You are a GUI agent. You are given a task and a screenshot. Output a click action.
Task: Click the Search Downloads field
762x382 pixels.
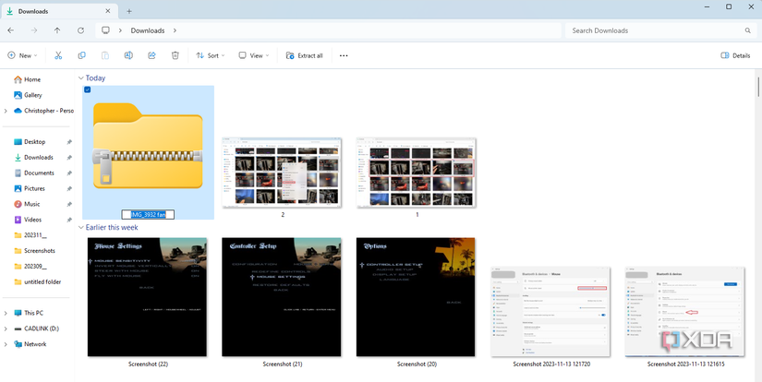[x=660, y=30]
